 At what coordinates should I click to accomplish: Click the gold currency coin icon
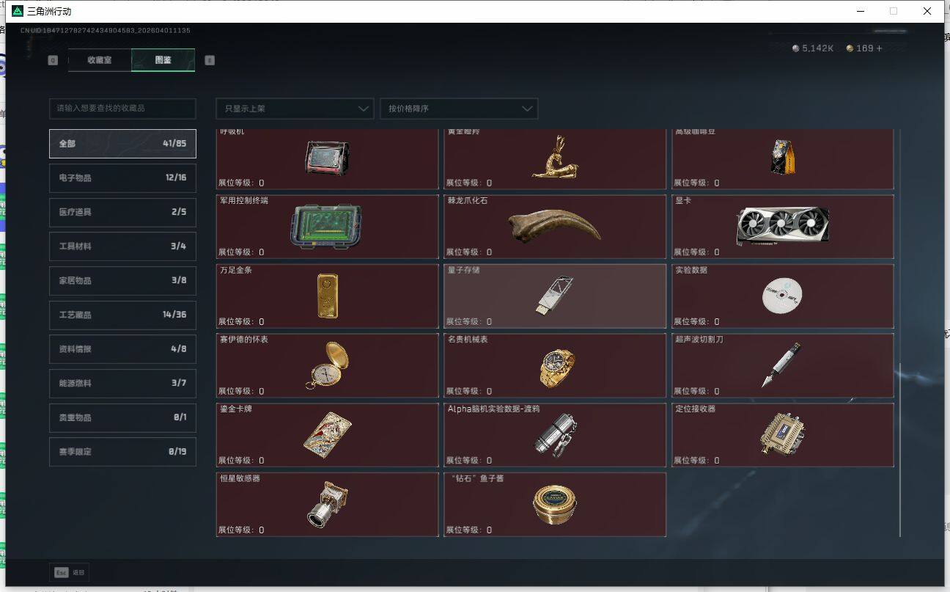850,48
